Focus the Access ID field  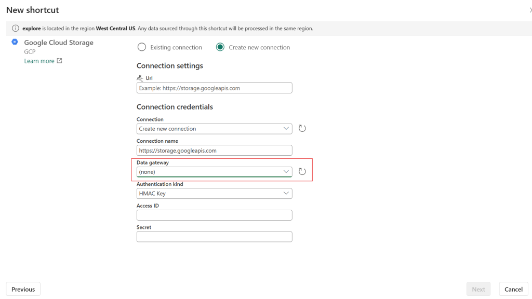(215, 215)
